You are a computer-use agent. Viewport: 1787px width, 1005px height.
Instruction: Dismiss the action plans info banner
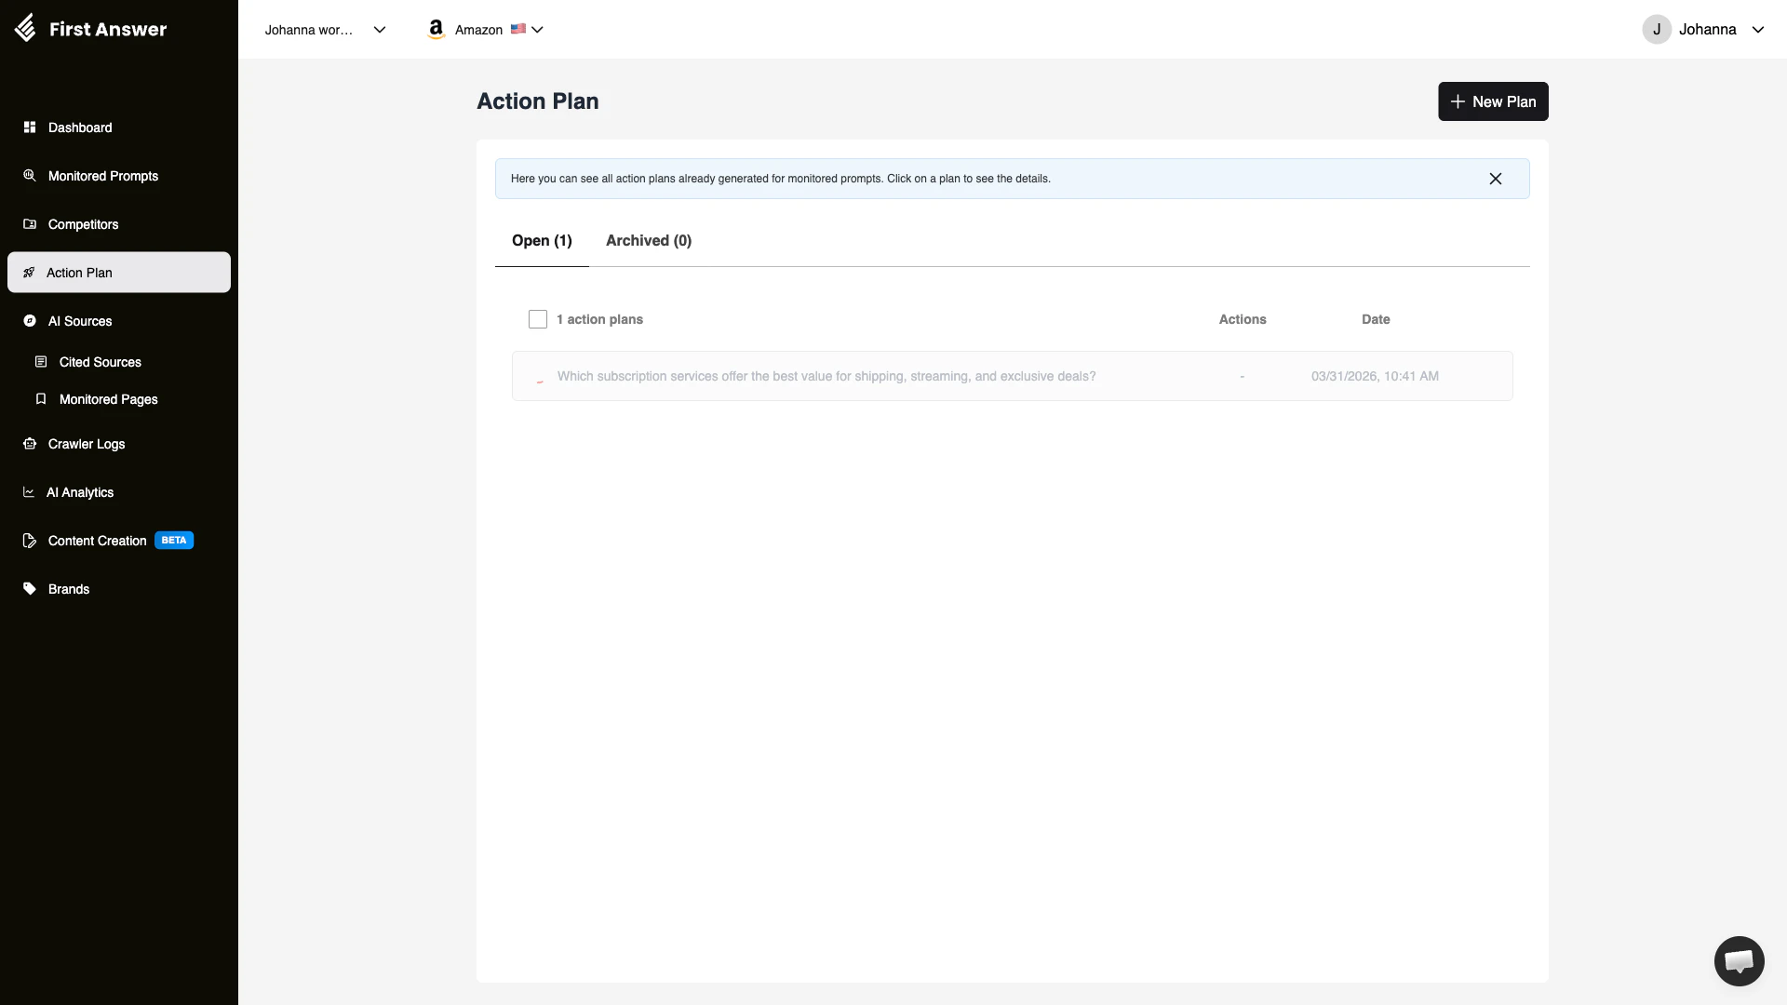coord(1496,178)
